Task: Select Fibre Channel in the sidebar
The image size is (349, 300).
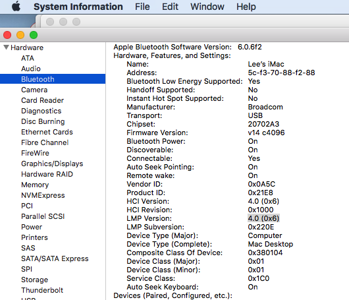Action: [x=45, y=142]
